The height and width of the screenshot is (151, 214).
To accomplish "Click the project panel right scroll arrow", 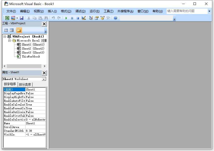I will [44, 66].
